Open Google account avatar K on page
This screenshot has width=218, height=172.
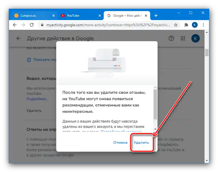click(x=195, y=38)
